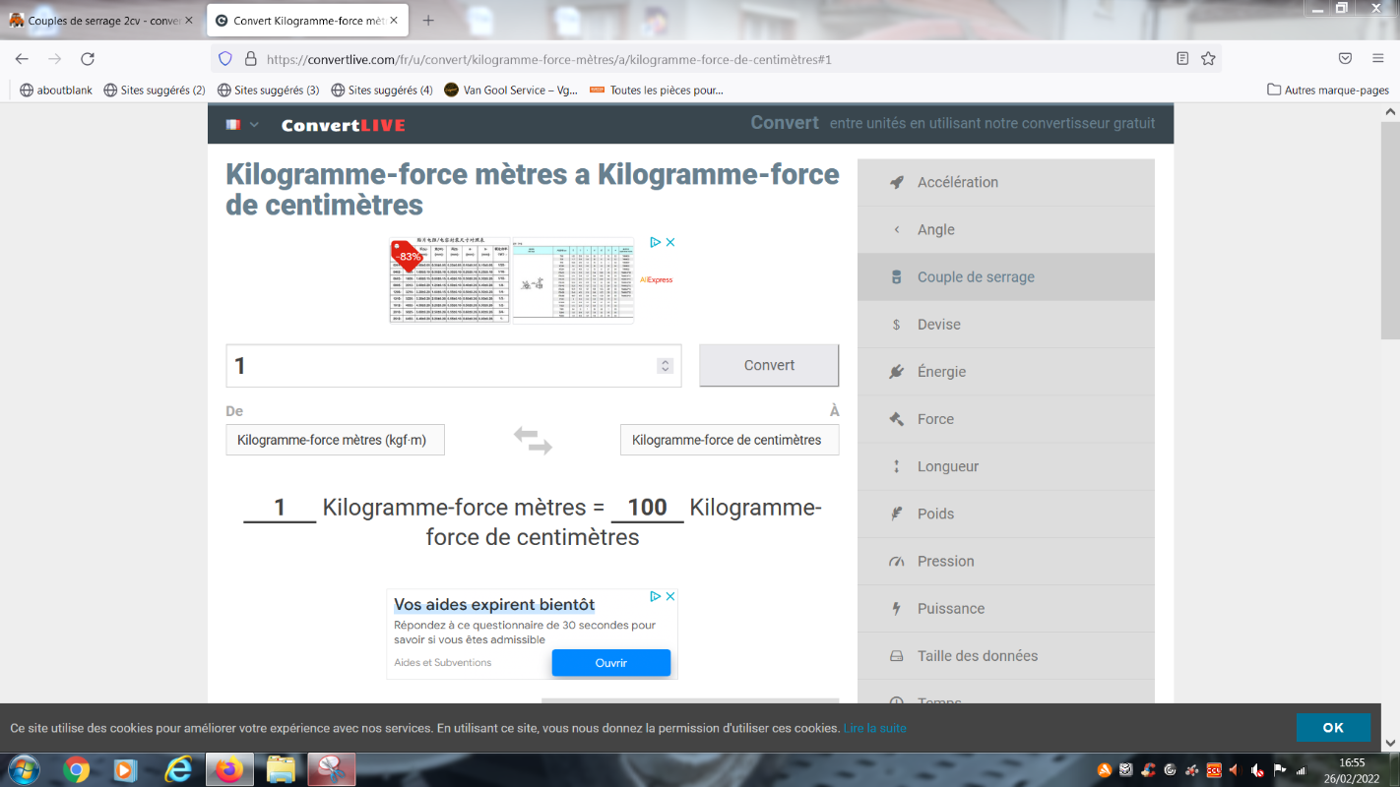This screenshot has height=787, width=1400.
Task: Switch to the Couples de serrage 2cv tab
Action: pyautogui.click(x=95, y=21)
